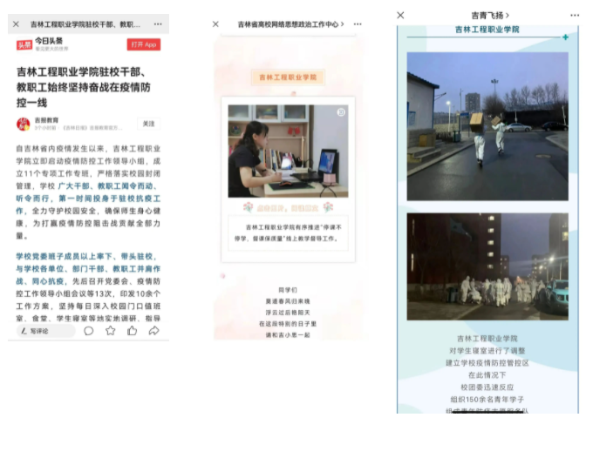
Task: Open comments via speech bubble icon
Action: 88,331
